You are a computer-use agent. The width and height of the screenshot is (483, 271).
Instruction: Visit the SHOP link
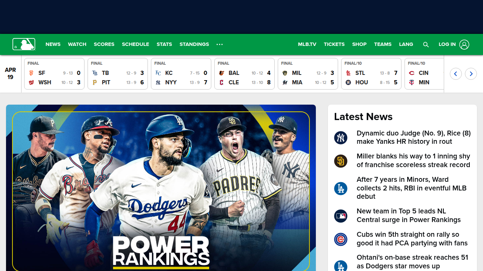click(x=359, y=44)
